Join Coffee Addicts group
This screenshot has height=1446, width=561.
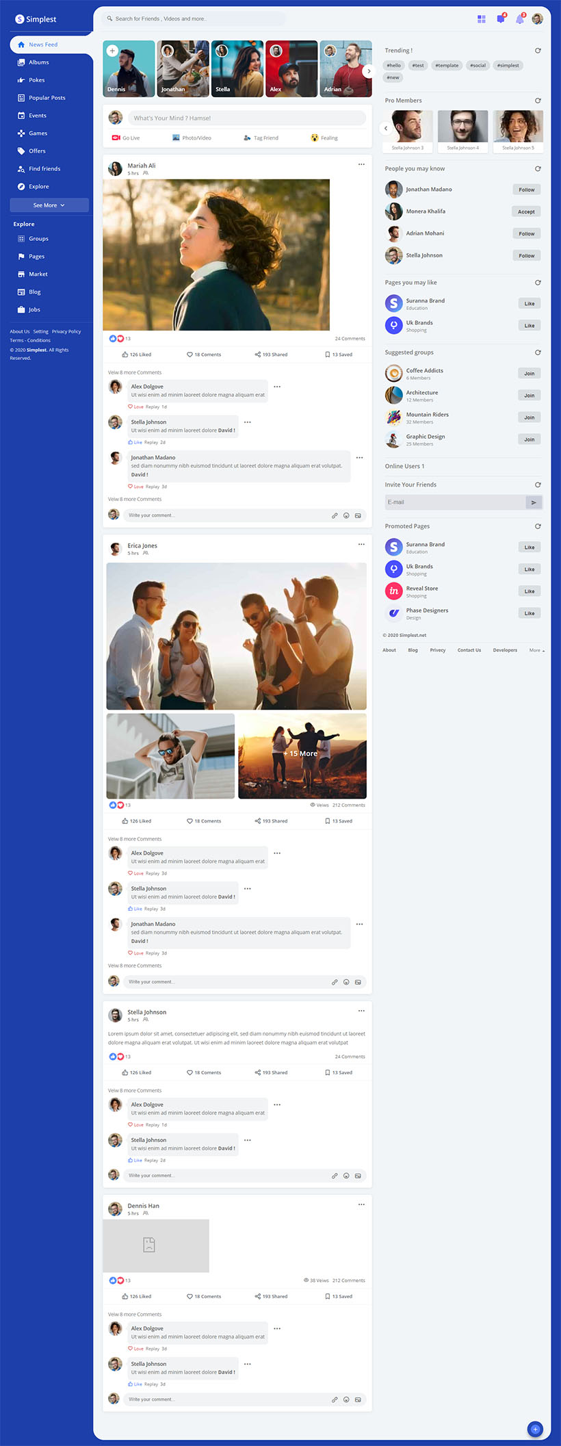530,374
